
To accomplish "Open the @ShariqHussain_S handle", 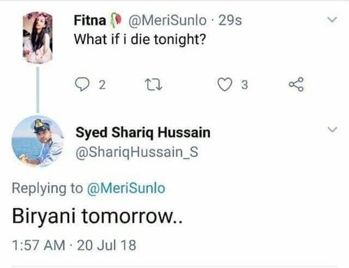I will [x=137, y=152].
